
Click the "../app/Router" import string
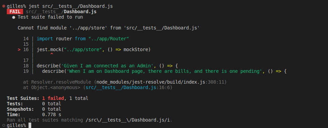pos(109,39)
